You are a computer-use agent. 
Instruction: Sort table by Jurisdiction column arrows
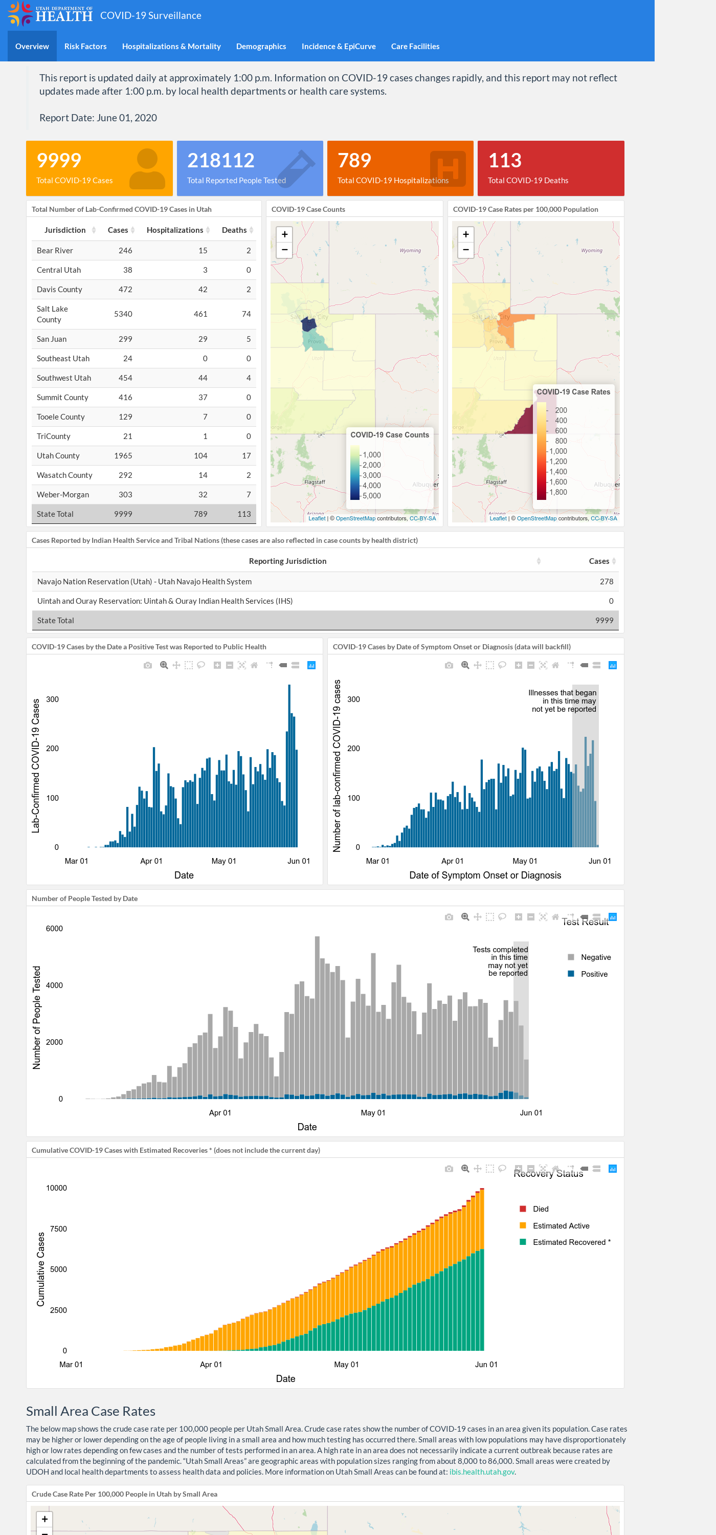[94, 230]
